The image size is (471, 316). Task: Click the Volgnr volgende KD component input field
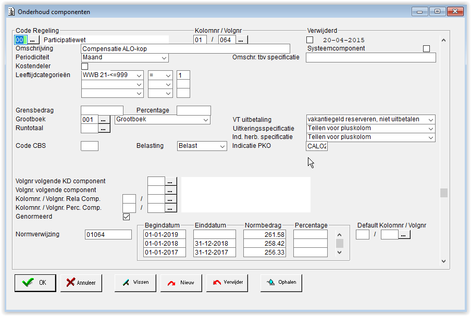[x=156, y=182]
